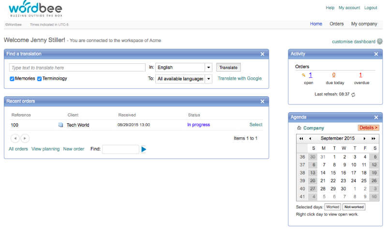Viewport: 387px width, 232px height.
Task: Toggle the Worked selected days option
Action: [332, 207]
